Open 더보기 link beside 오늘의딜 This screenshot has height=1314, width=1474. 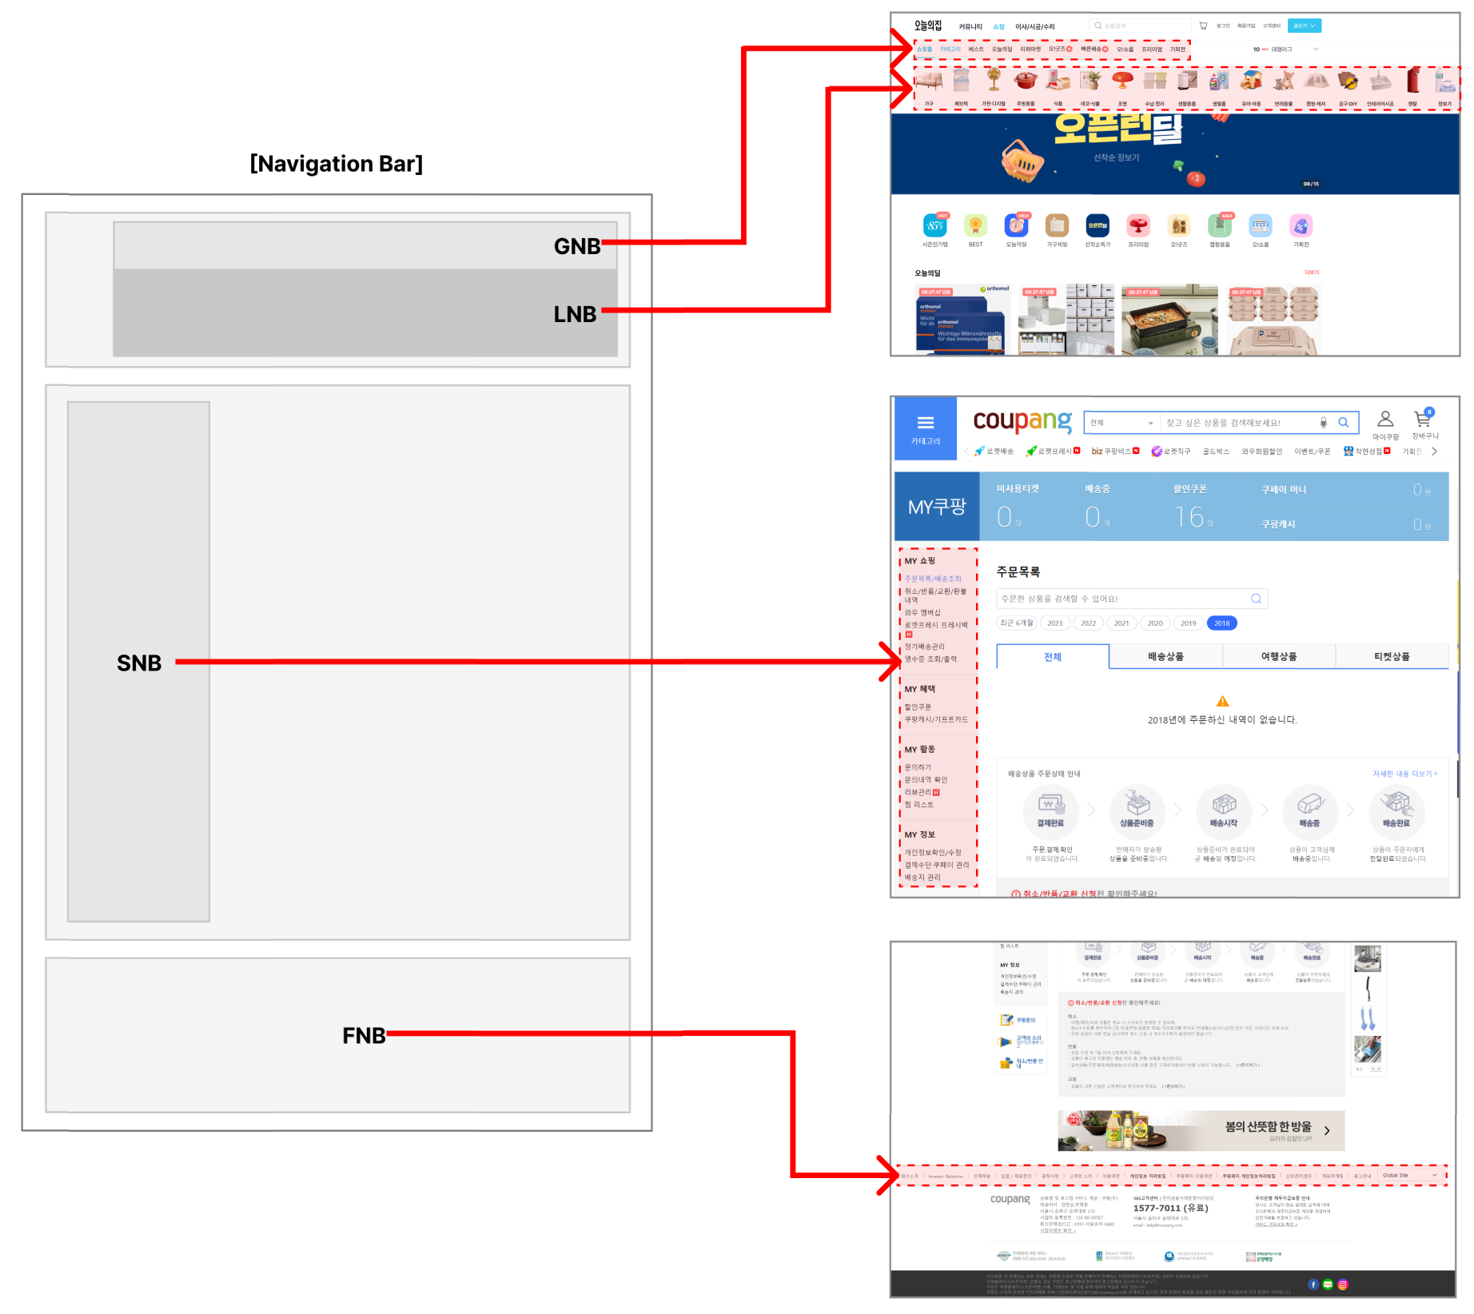click(1312, 273)
